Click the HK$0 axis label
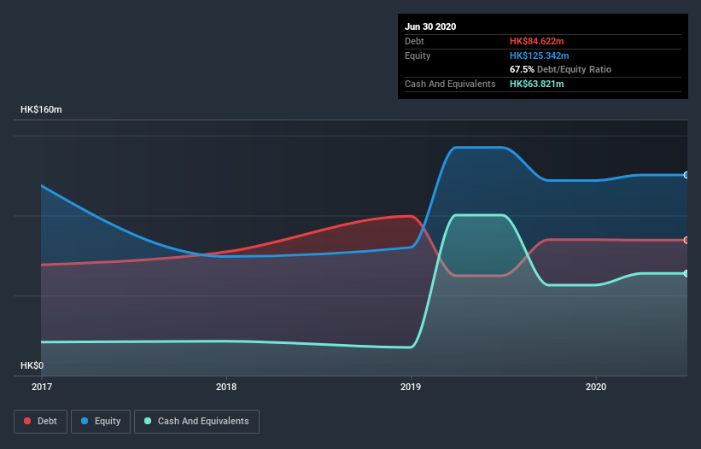 pos(32,365)
